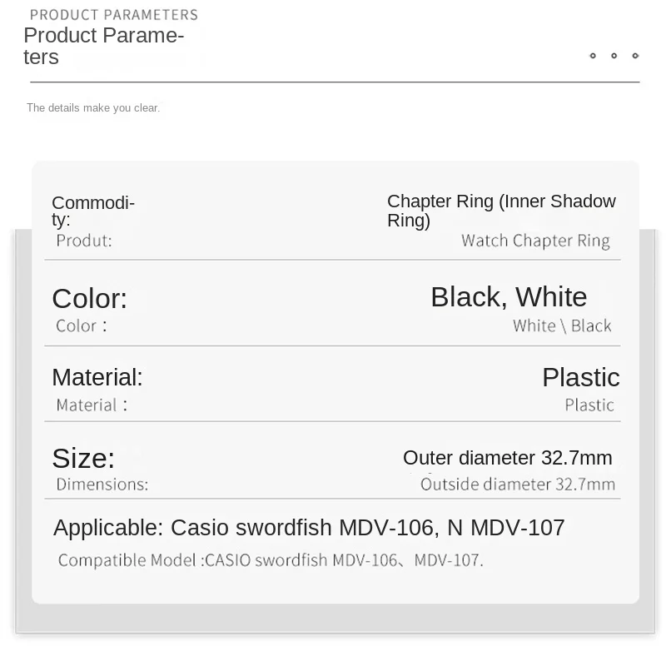The height and width of the screenshot is (666, 666).
Task: Click the large Size label
Action: tap(83, 458)
